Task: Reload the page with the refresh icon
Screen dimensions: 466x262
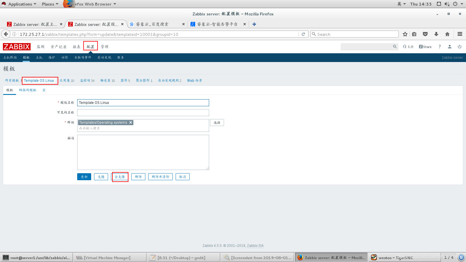Action: [x=303, y=34]
